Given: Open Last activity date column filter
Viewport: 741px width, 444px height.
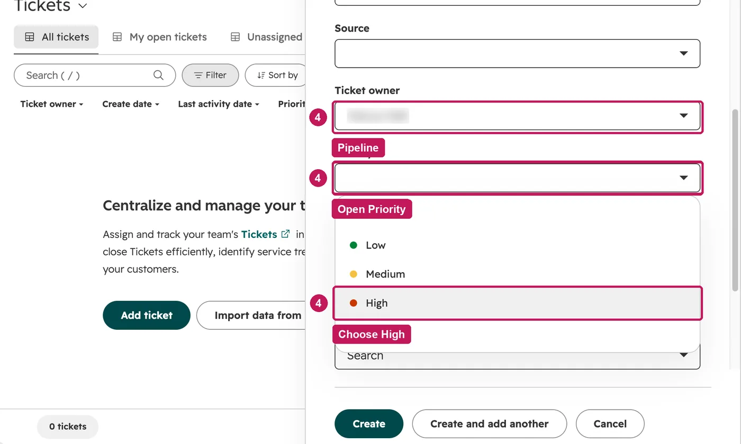Looking at the screenshot, I should 219,104.
